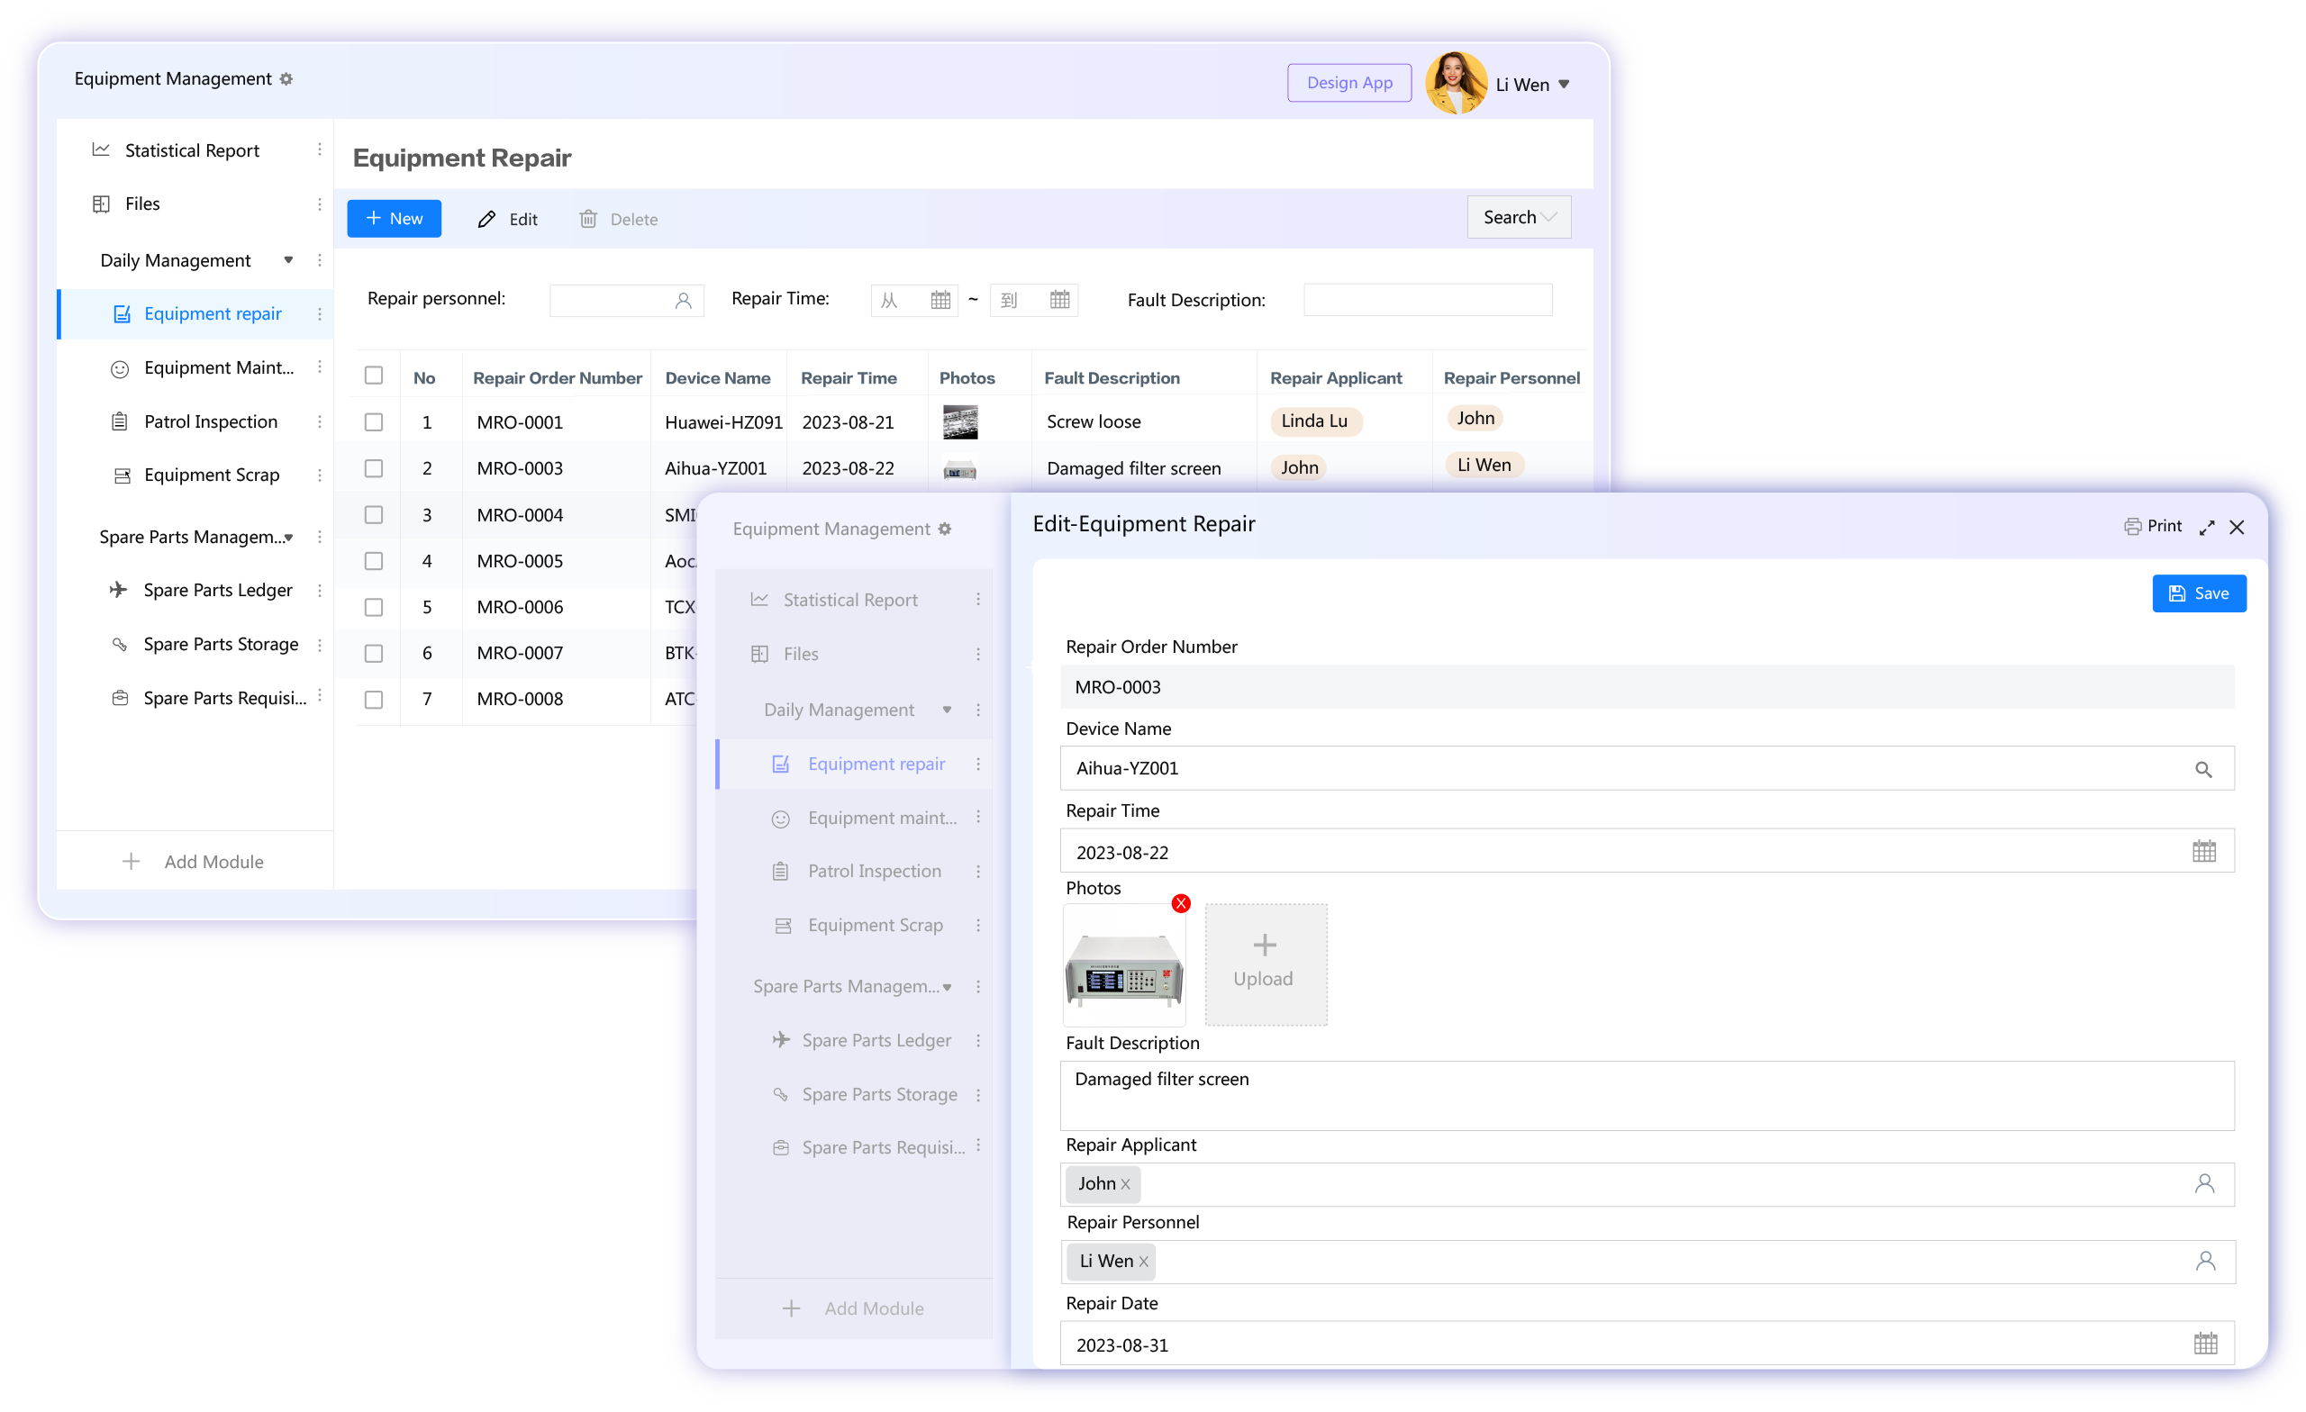2306x1412 pixels.
Task: Collapse Daily Management arrow in dialog sidebar
Action: click(x=947, y=711)
